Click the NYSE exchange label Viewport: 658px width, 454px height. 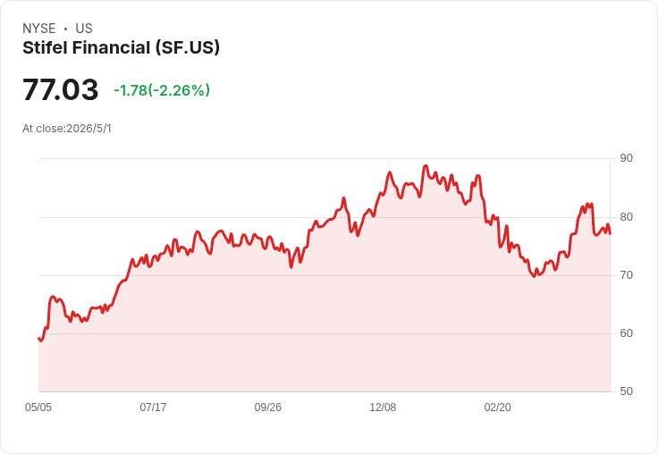pos(39,29)
